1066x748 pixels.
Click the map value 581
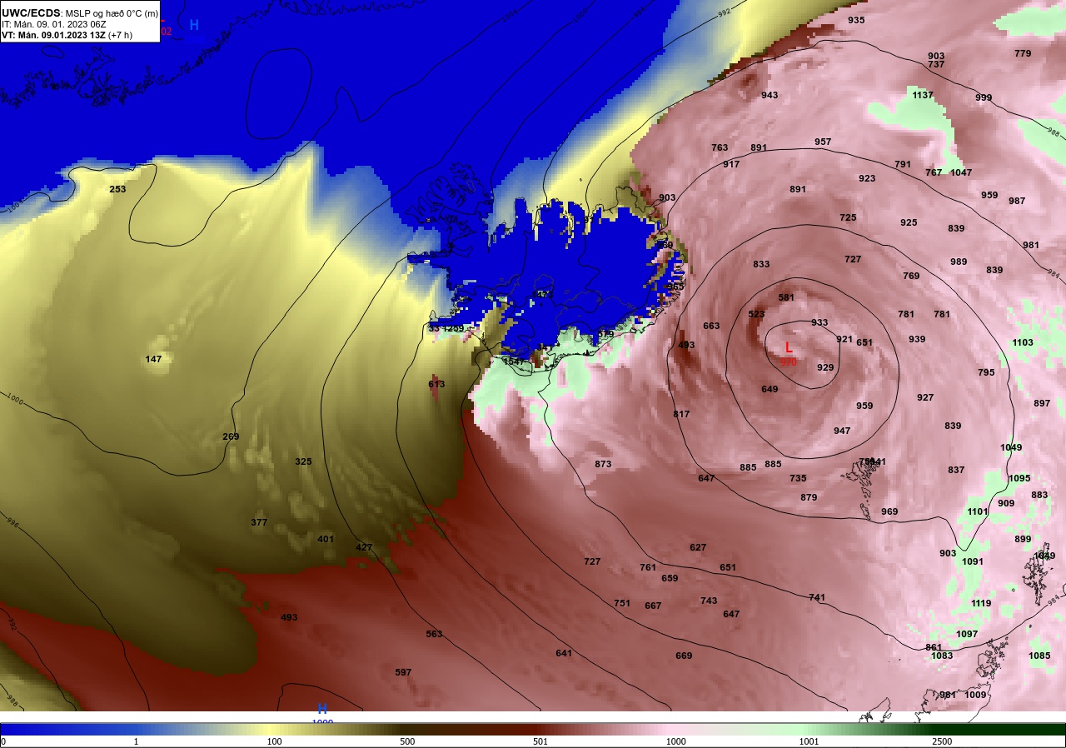[x=786, y=297]
